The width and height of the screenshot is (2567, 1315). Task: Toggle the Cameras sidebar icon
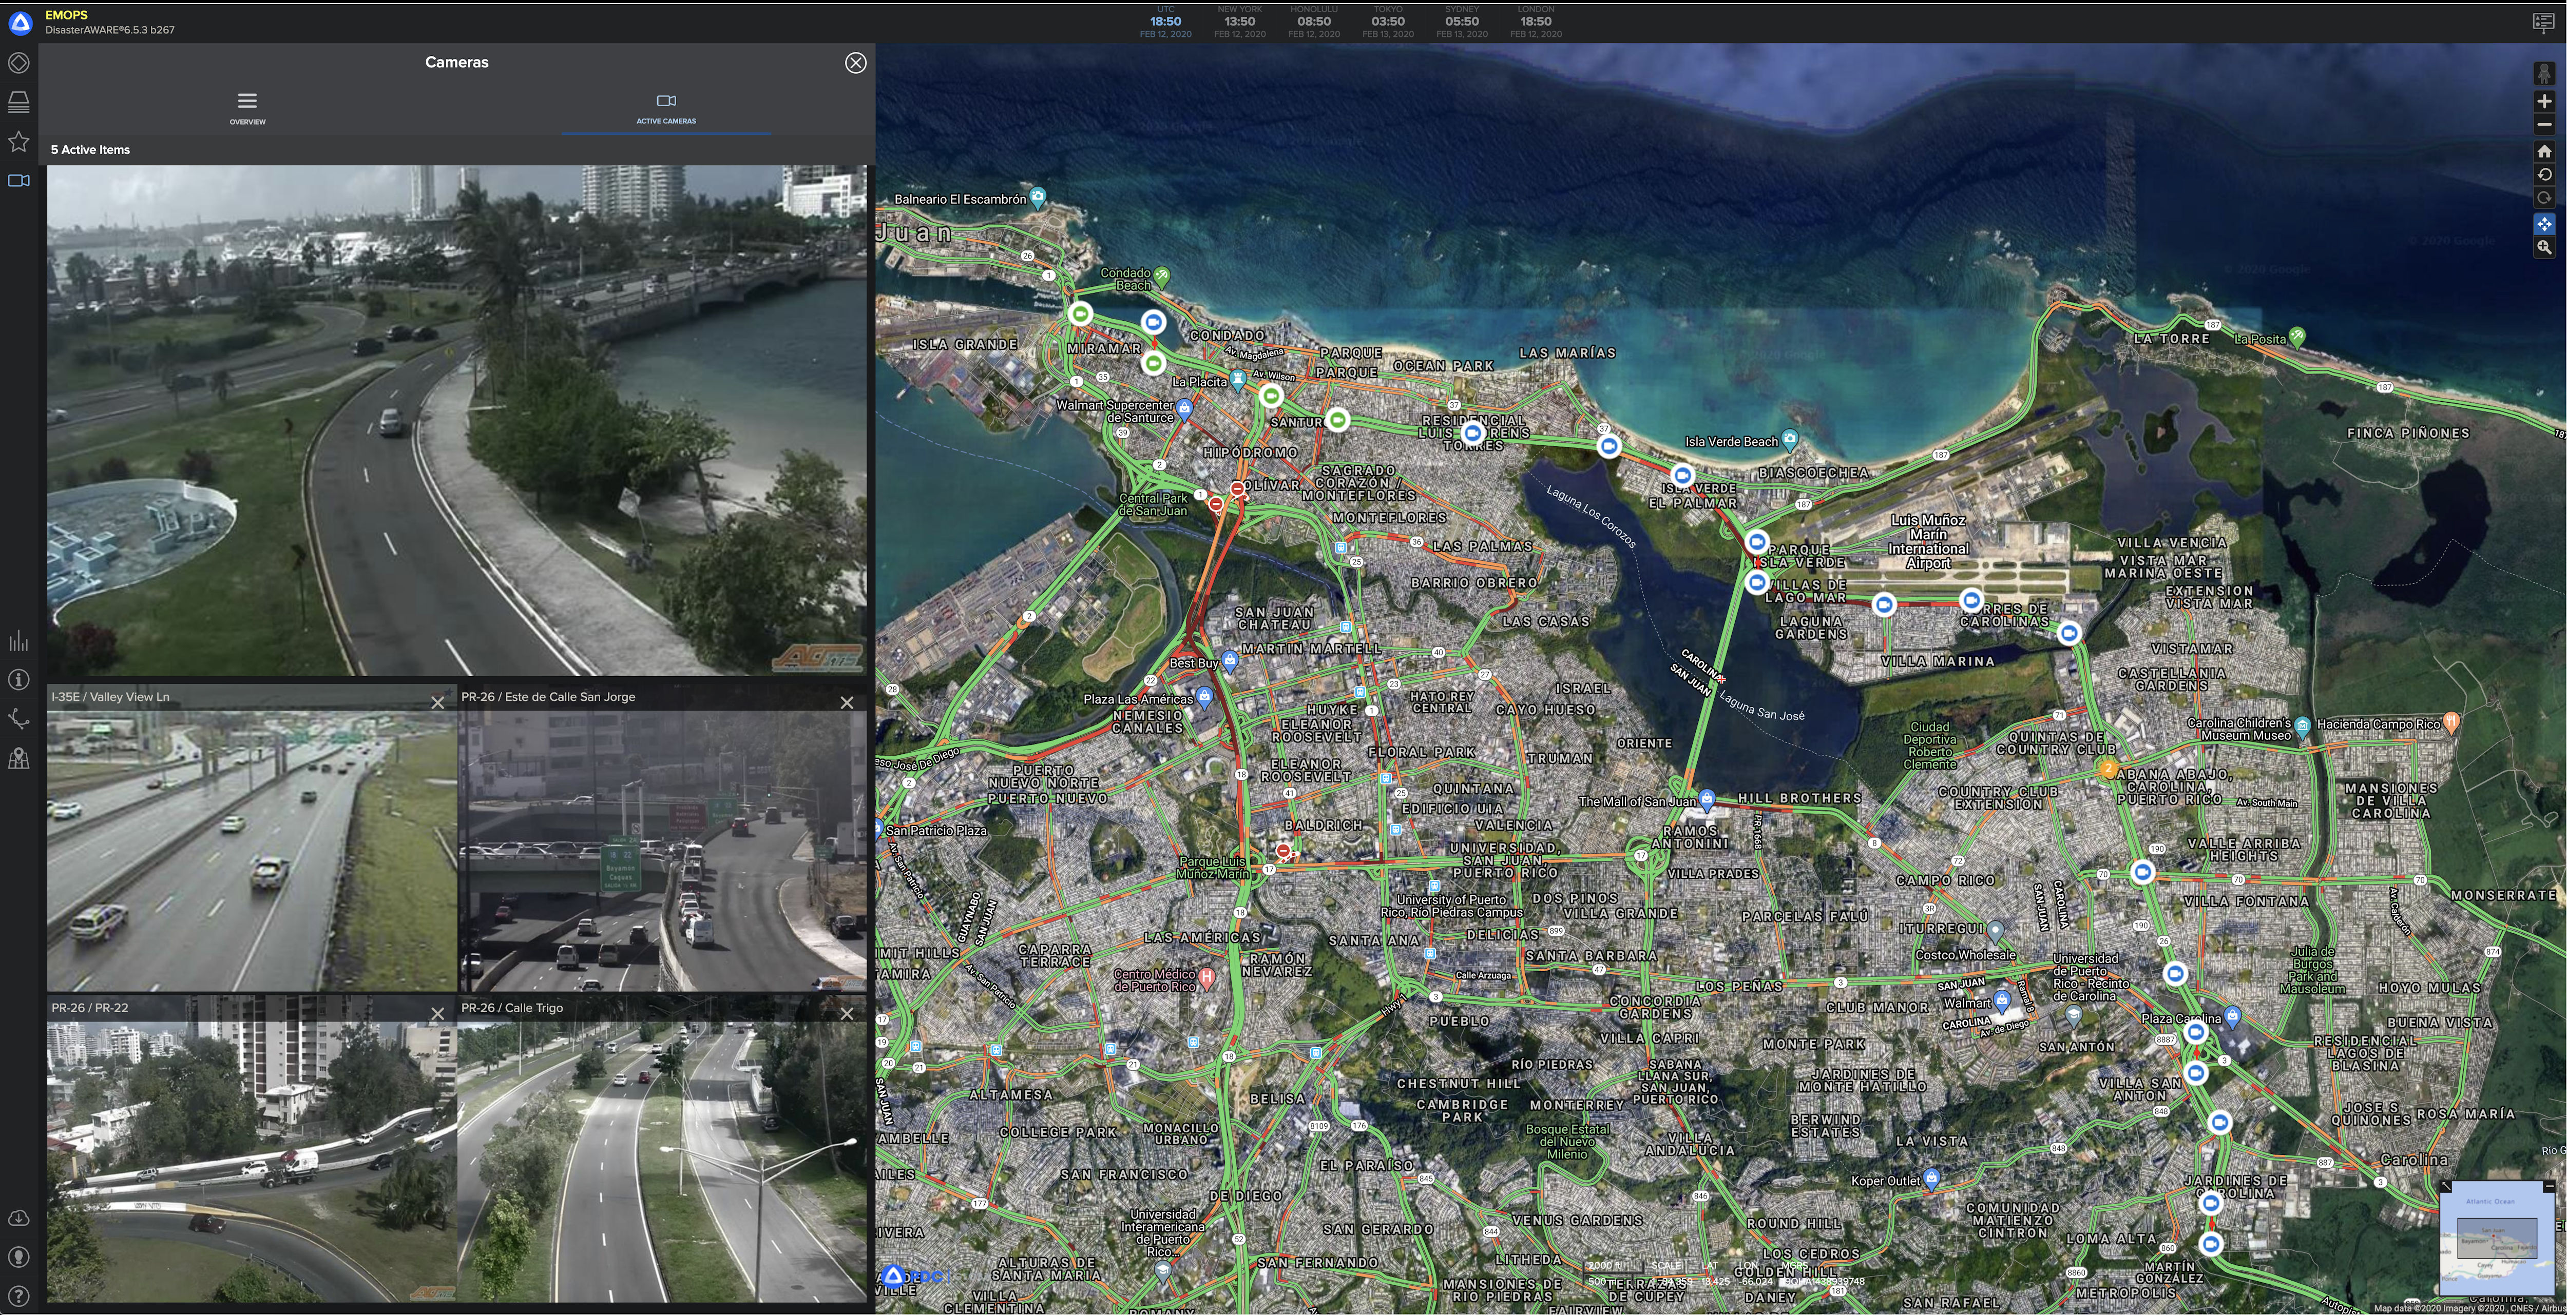pyautogui.click(x=19, y=180)
